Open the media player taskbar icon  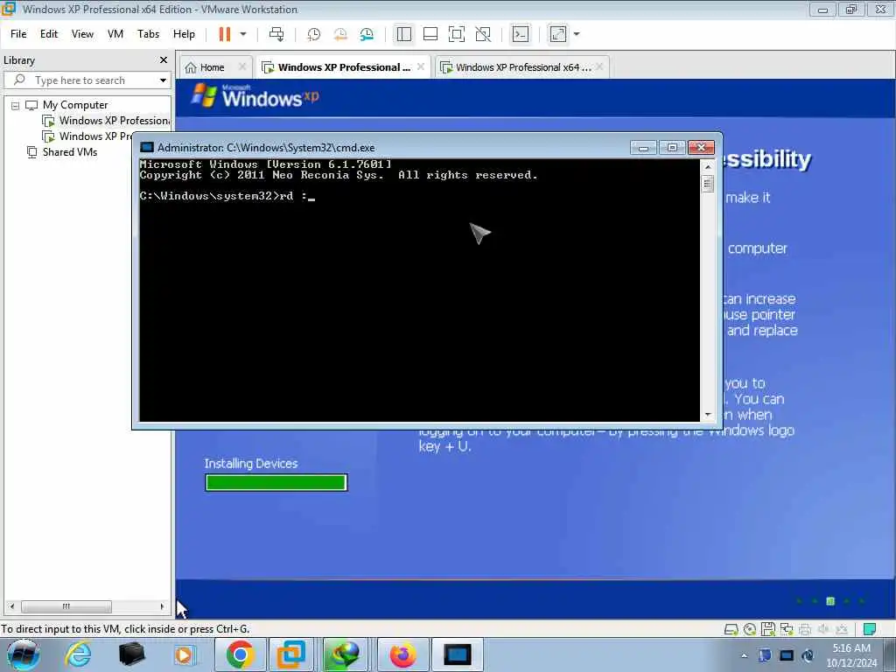click(184, 654)
